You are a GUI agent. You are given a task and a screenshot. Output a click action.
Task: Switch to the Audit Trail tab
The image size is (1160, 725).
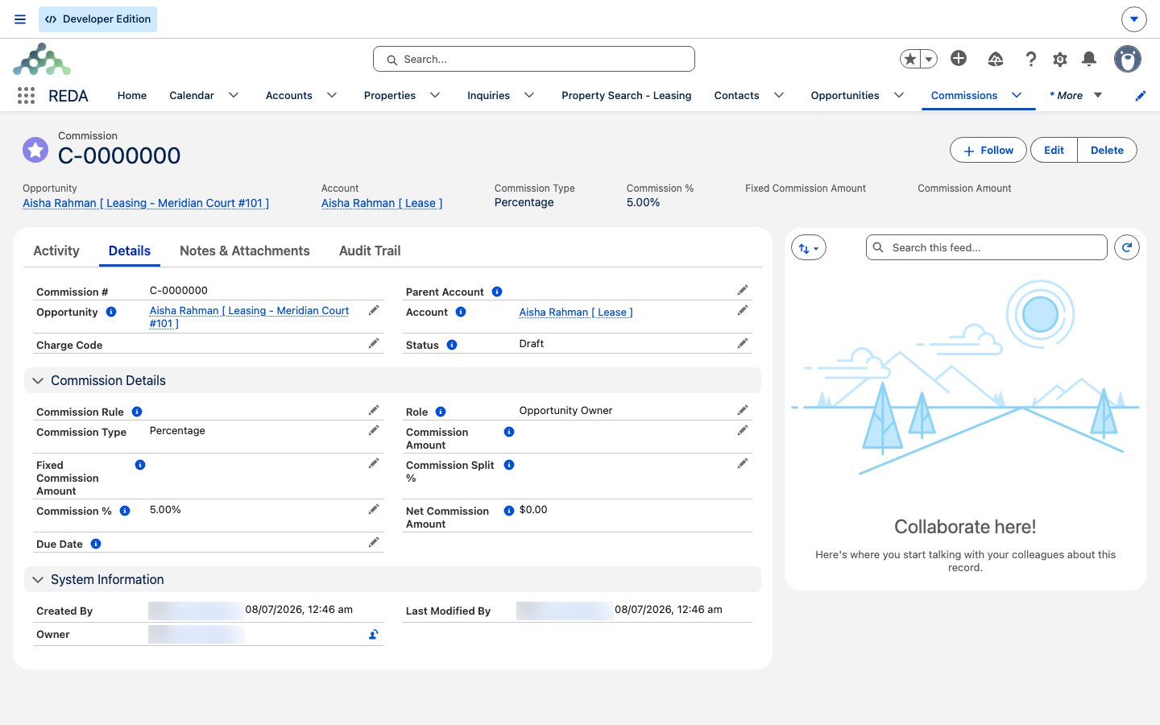pos(370,251)
